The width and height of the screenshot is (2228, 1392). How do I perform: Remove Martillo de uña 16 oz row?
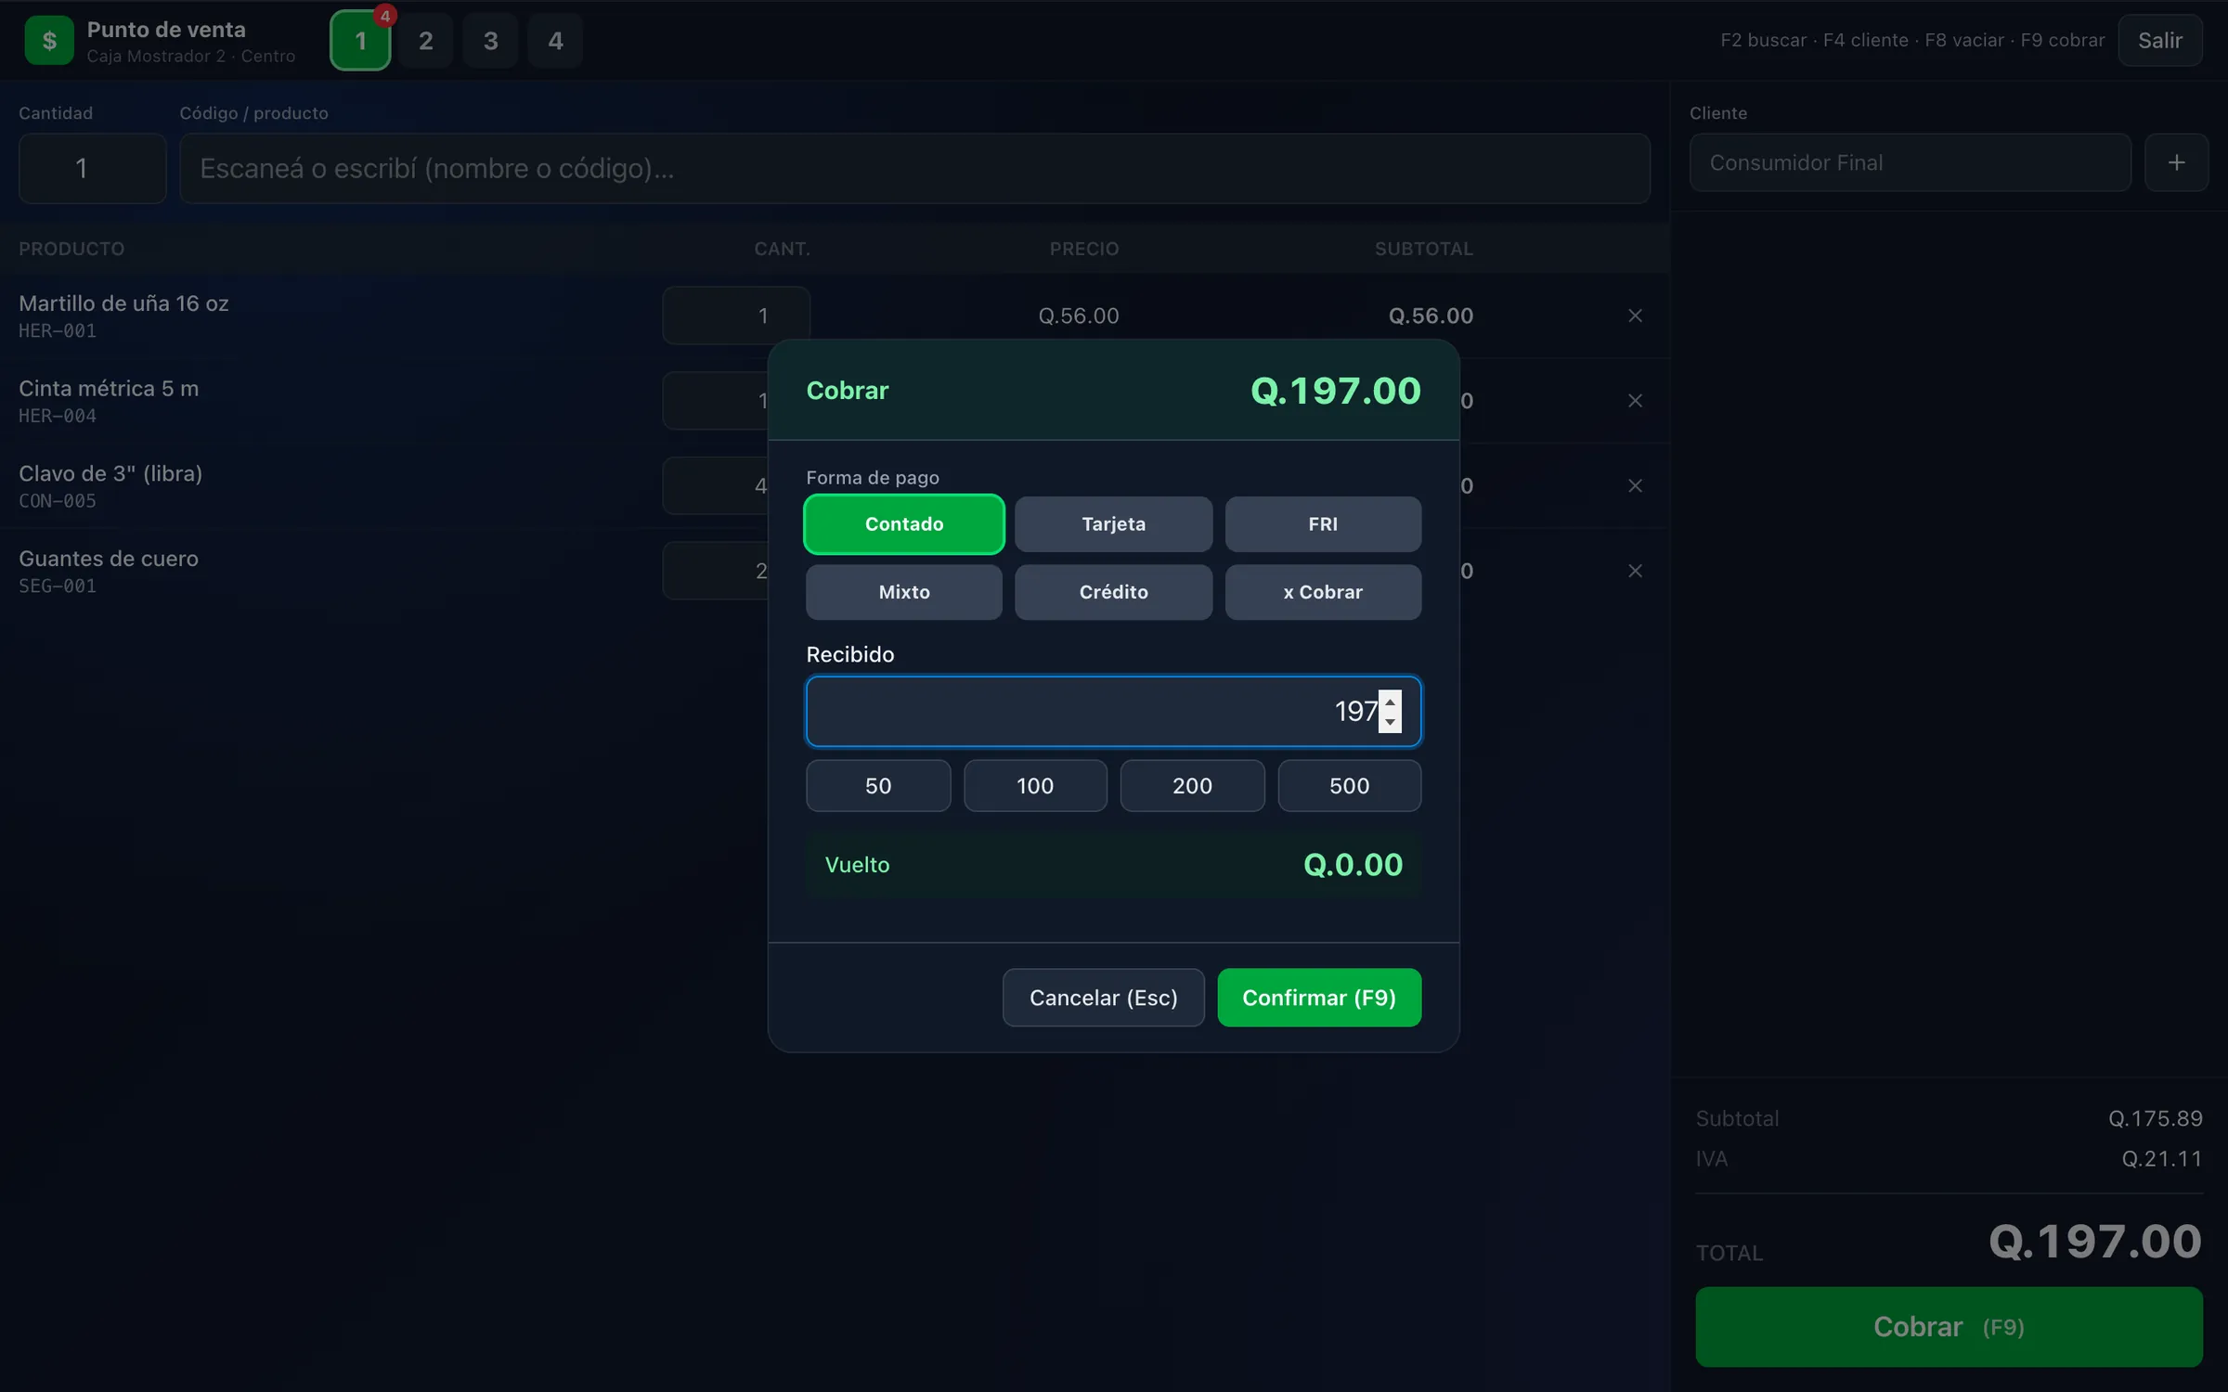pyautogui.click(x=1635, y=316)
